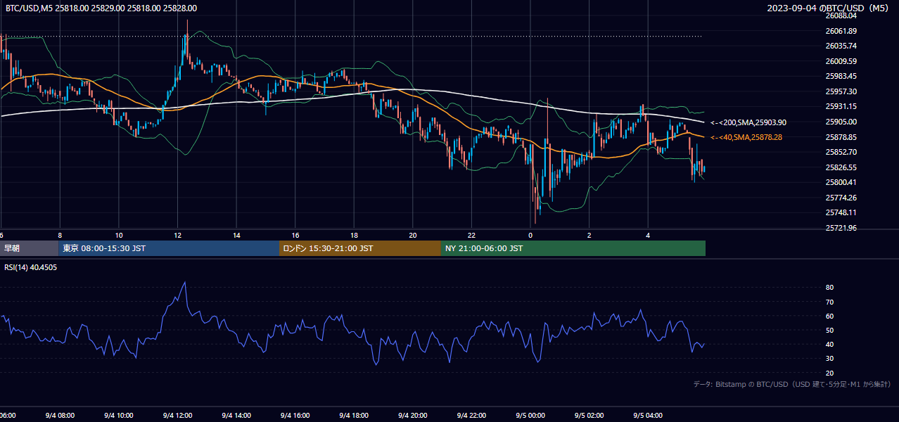The width and height of the screenshot is (899, 422).
Task: Click hour label 20 under the price chart
Action: pos(413,235)
